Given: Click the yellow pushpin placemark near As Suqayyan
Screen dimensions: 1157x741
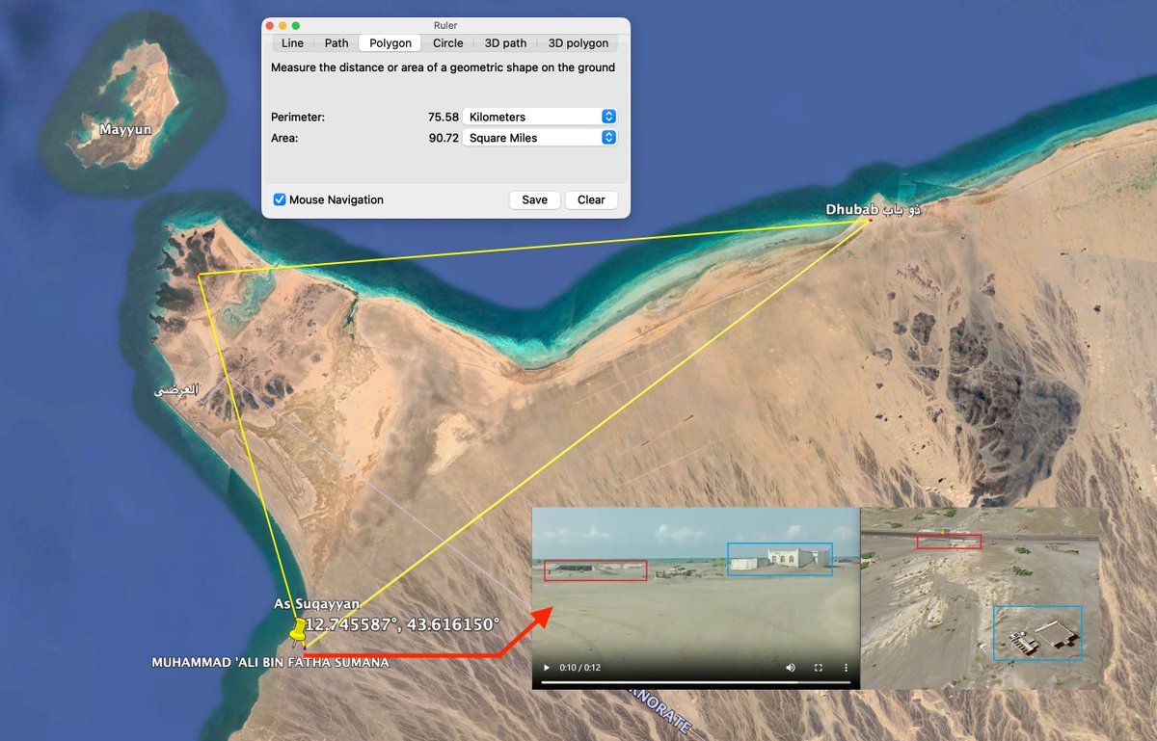Looking at the screenshot, I should (298, 632).
